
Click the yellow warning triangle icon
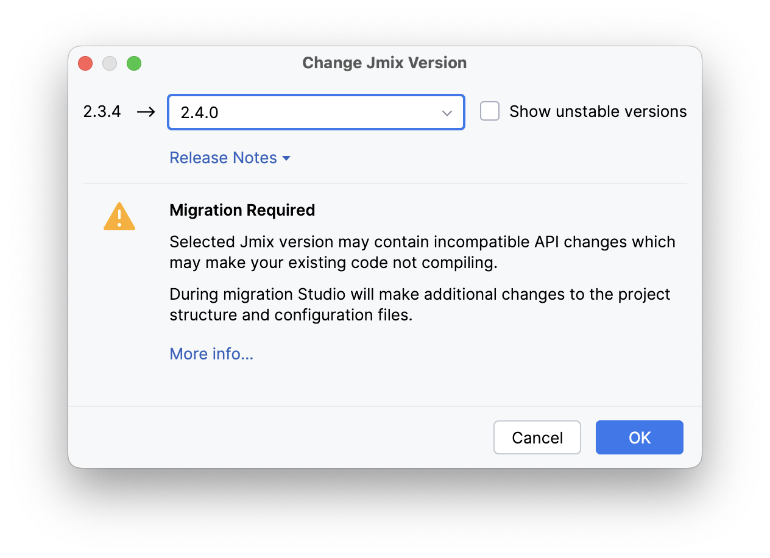click(119, 217)
